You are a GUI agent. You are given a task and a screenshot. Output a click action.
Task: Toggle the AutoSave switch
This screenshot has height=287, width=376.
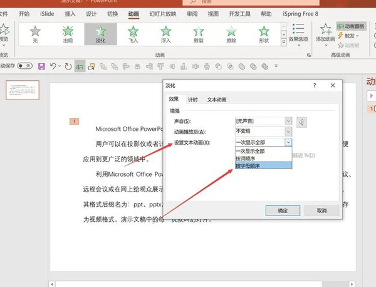(x=25, y=66)
